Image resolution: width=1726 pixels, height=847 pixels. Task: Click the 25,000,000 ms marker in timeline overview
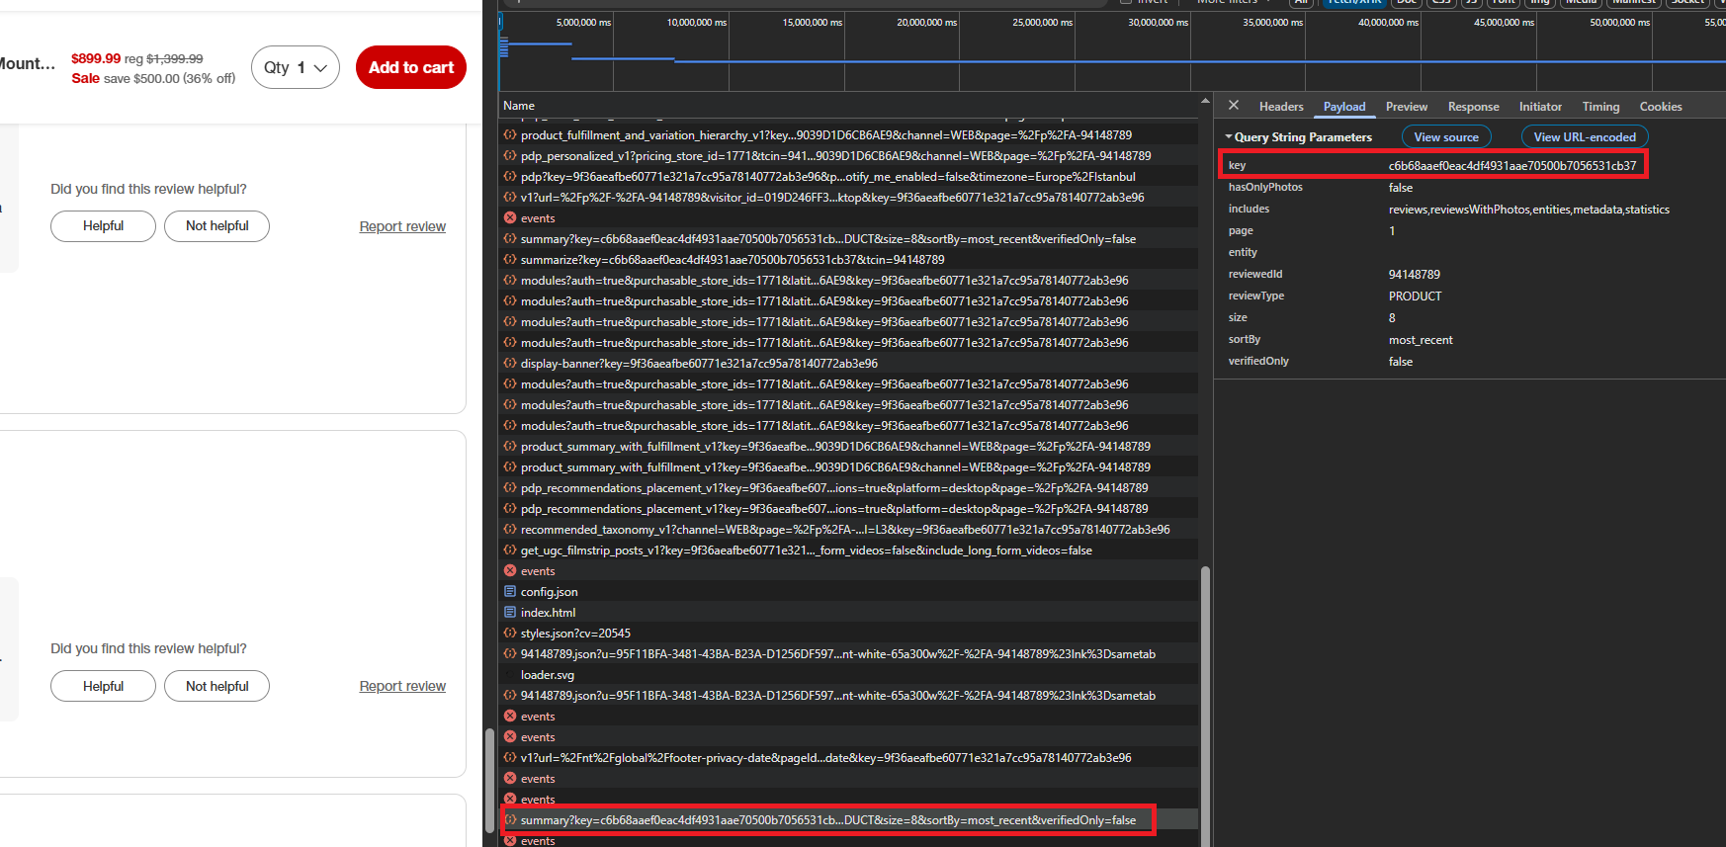pyautogui.click(x=1042, y=22)
